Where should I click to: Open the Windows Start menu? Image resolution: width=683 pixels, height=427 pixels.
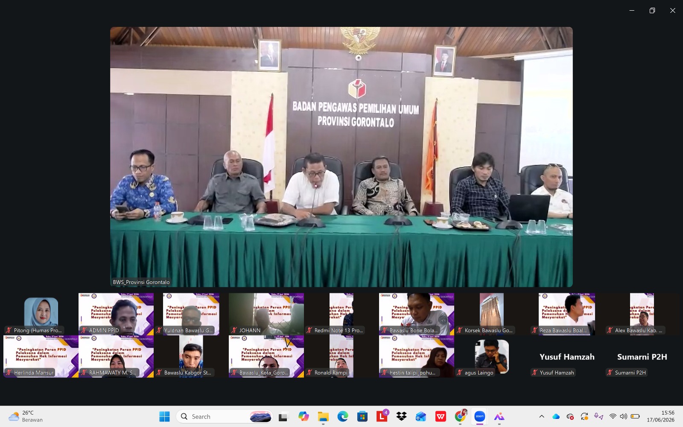pyautogui.click(x=164, y=416)
